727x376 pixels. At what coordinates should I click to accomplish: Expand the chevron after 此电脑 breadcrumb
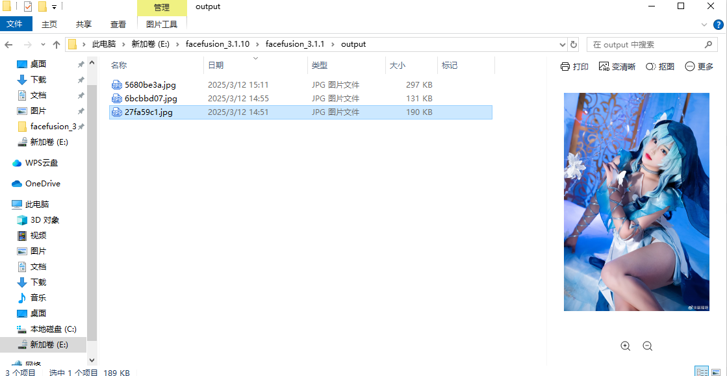(x=123, y=45)
